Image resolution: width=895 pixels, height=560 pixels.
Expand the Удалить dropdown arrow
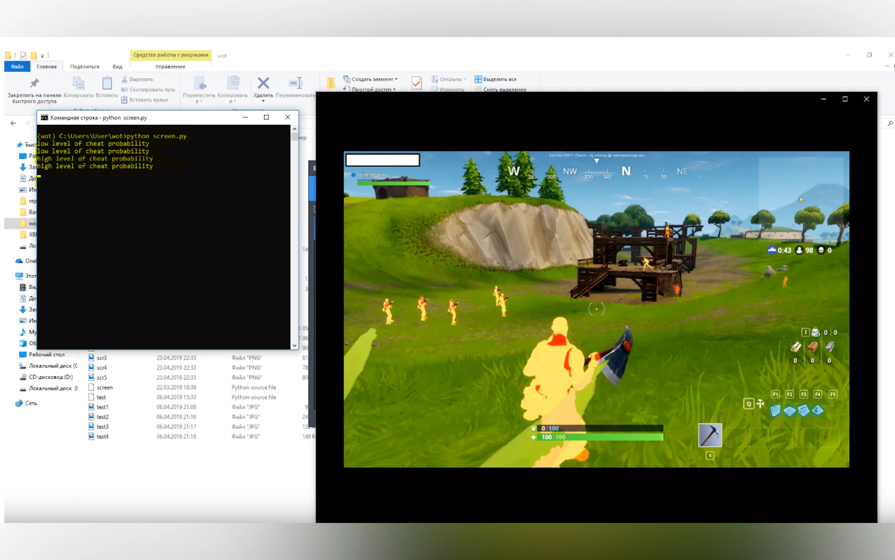[x=263, y=101]
